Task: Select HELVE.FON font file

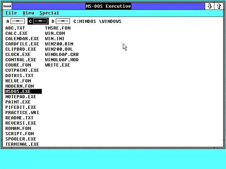Action: (x=18, y=81)
